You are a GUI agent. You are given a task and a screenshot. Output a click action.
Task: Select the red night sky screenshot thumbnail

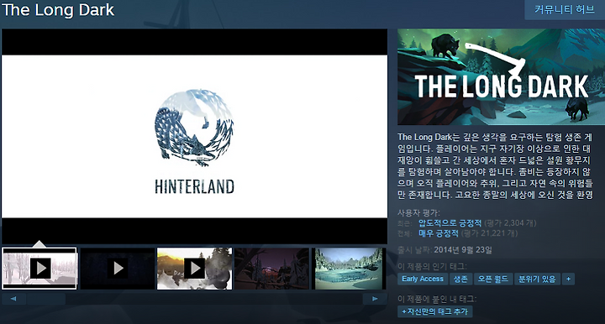272,268
